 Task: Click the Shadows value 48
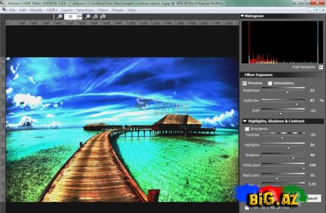pos(312,155)
